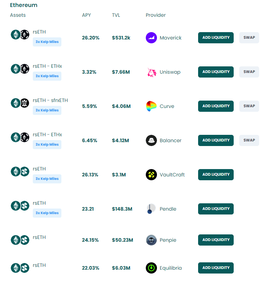Image resolution: width=271 pixels, height=284 pixels.
Task: Add liquidity to the Equilibria pool
Action: click(216, 268)
